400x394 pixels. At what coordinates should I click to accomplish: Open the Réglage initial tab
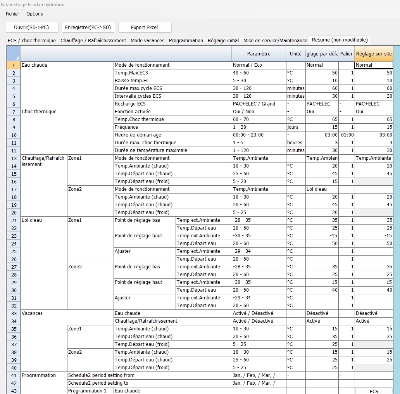(x=223, y=41)
